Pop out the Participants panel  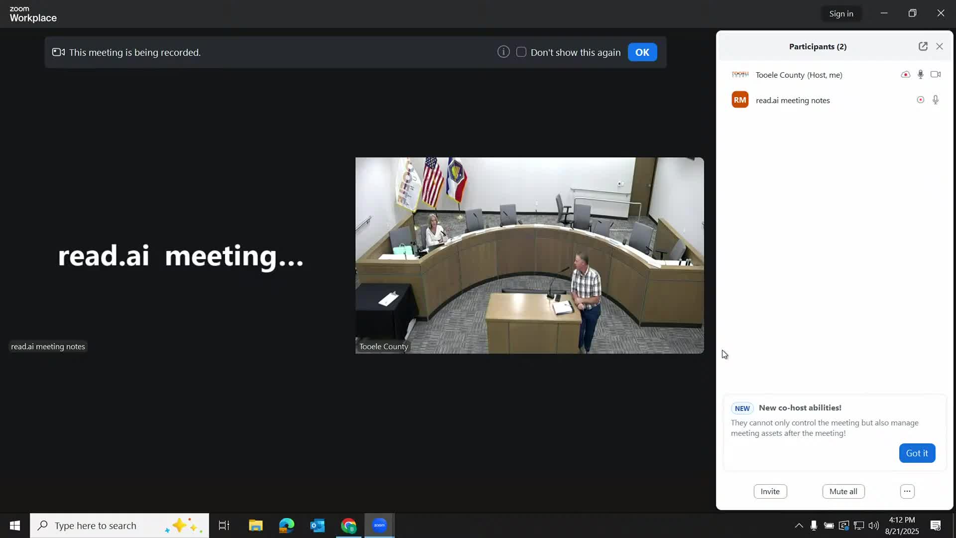click(x=923, y=46)
